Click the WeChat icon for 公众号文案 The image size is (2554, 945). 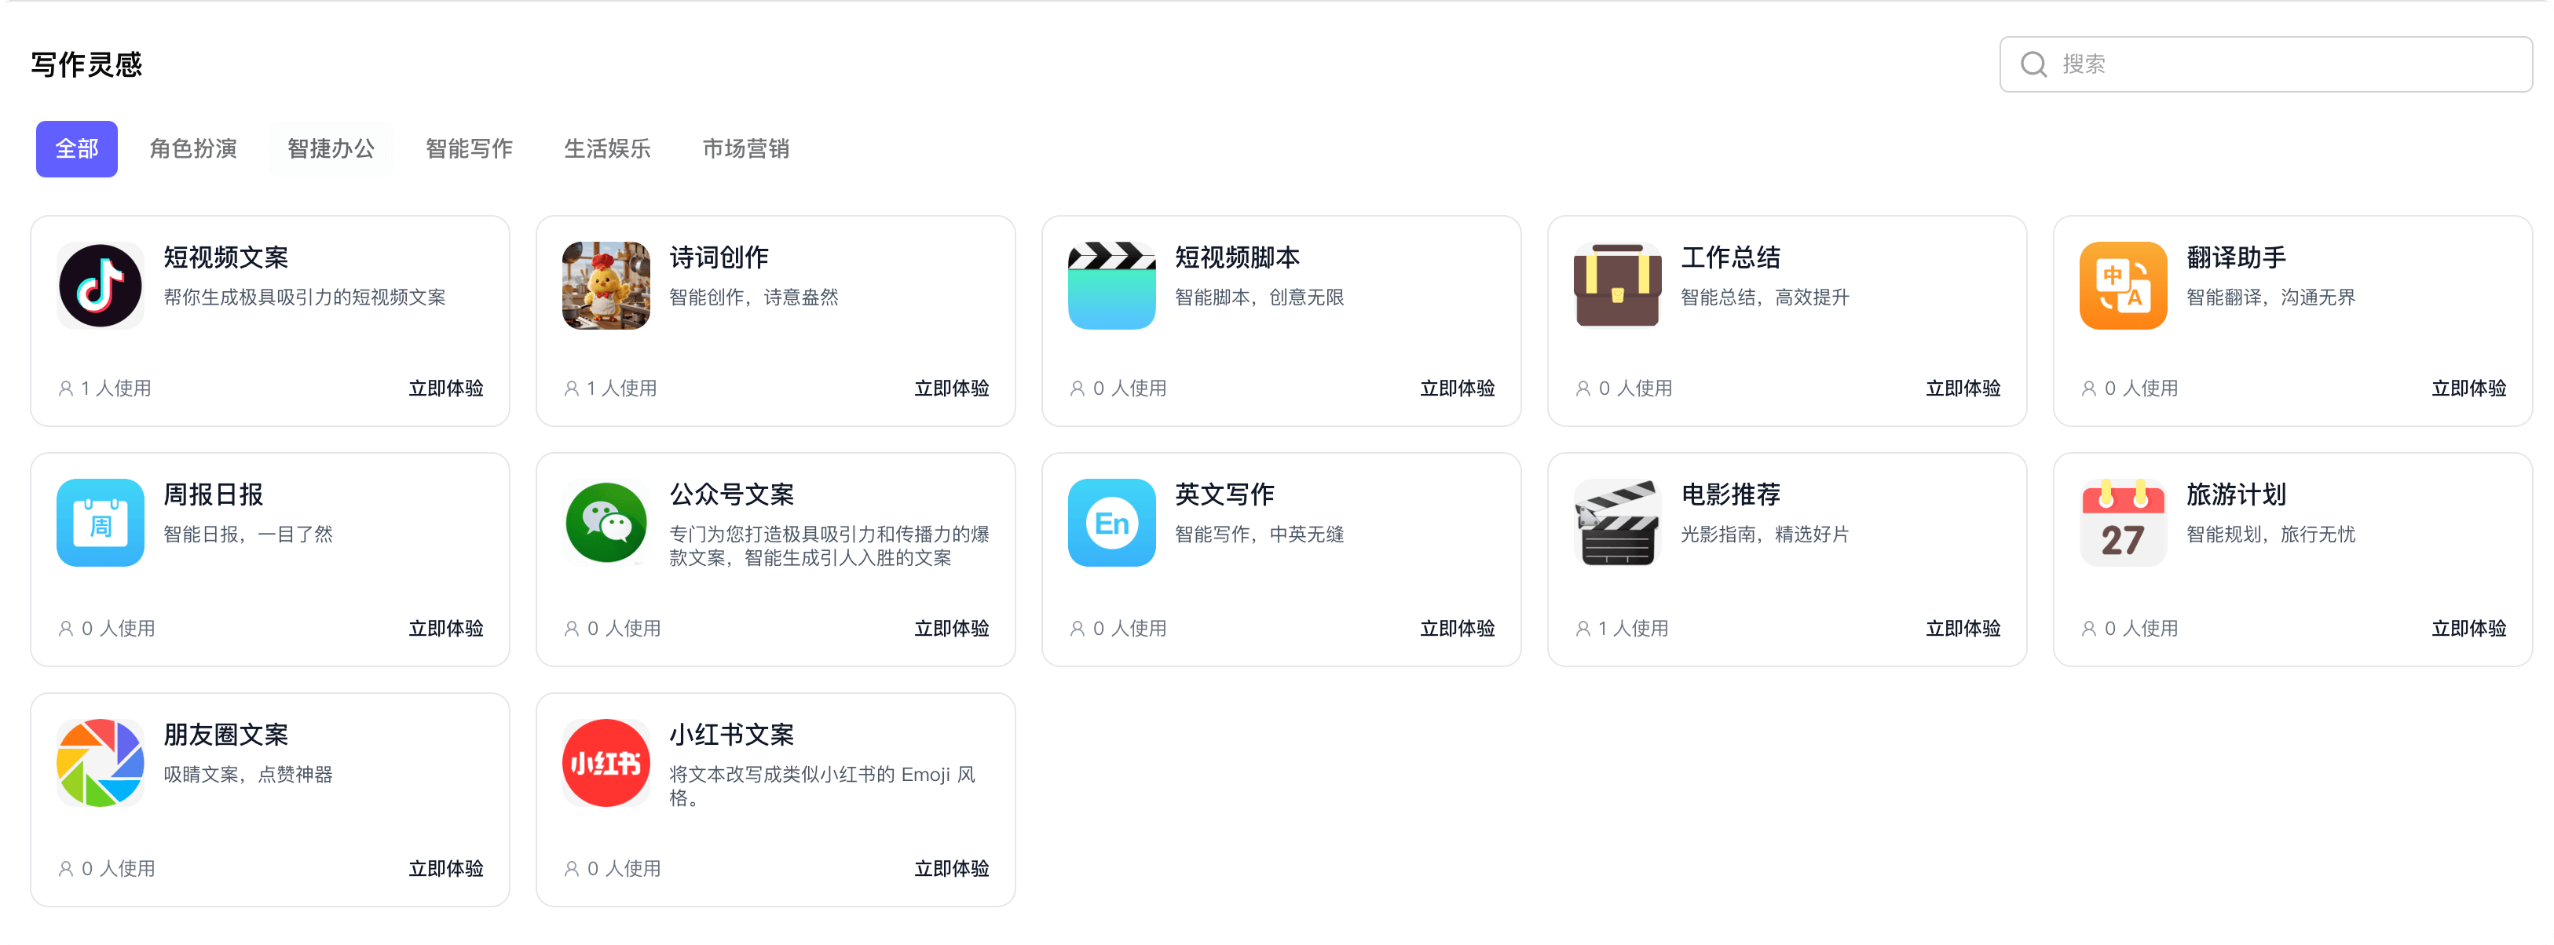[606, 522]
